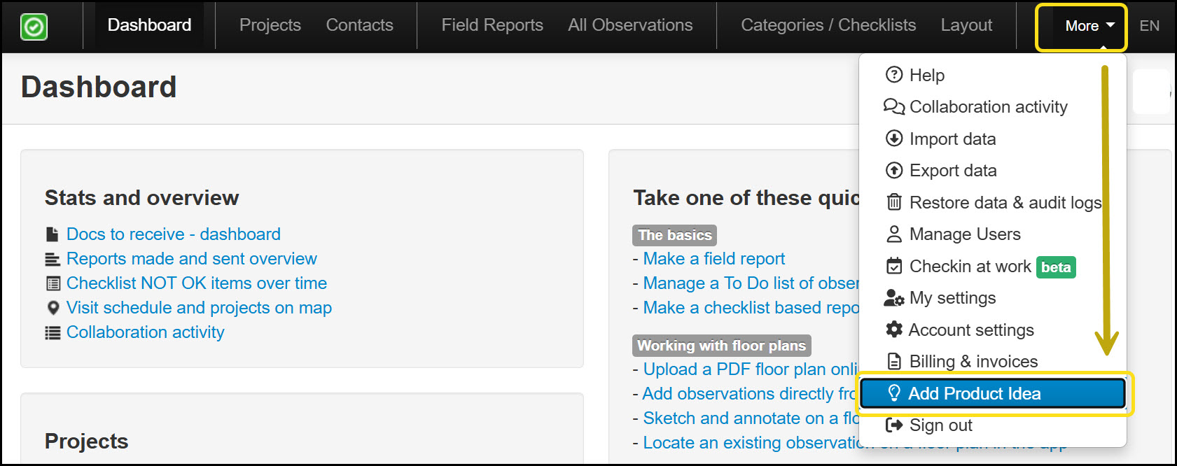Select Add Product Idea menu entry
Screen dimensions: 1177x466
[x=974, y=393]
